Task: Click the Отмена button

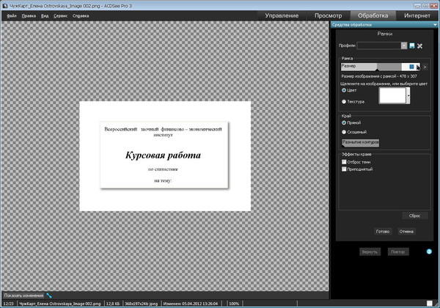Action: point(406,232)
